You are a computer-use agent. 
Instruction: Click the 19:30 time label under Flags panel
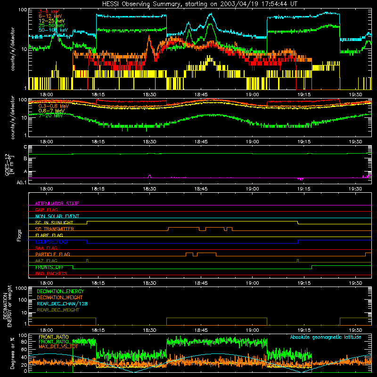pos(355,283)
